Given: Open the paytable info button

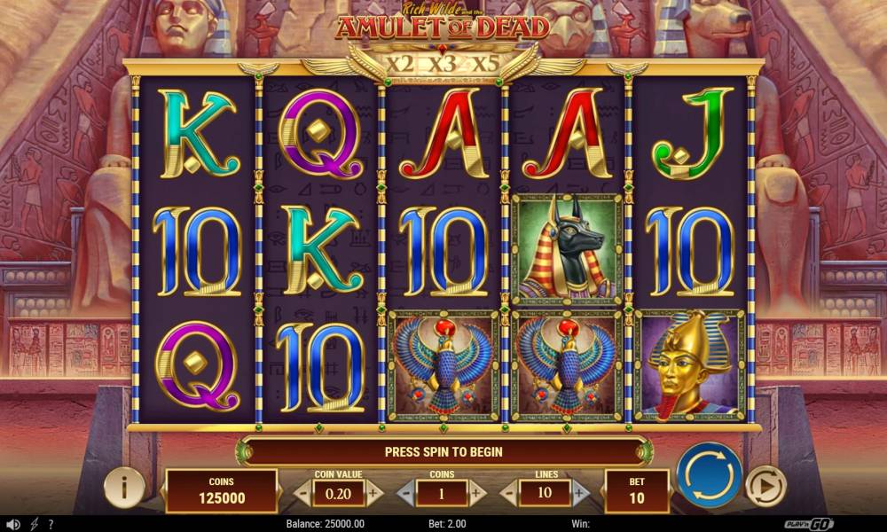Looking at the screenshot, I should (x=124, y=486).
